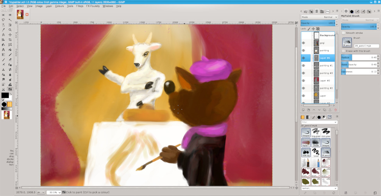
Task: Select the Fuzzy Select wand tool
Action: [10, 20]
